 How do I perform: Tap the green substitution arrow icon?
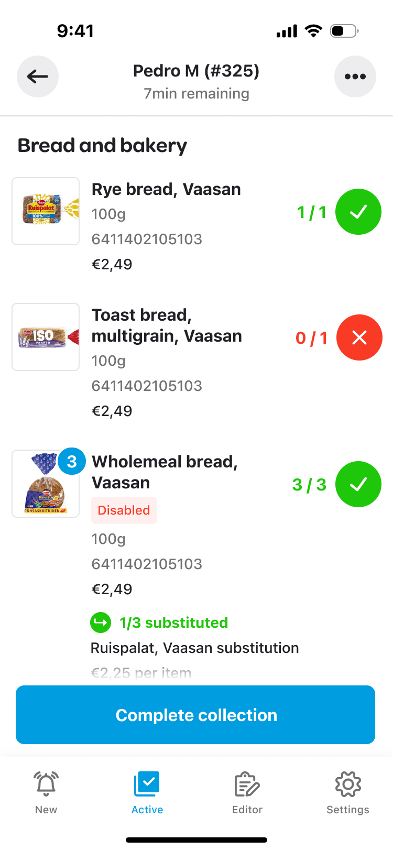tap(101, 623)
